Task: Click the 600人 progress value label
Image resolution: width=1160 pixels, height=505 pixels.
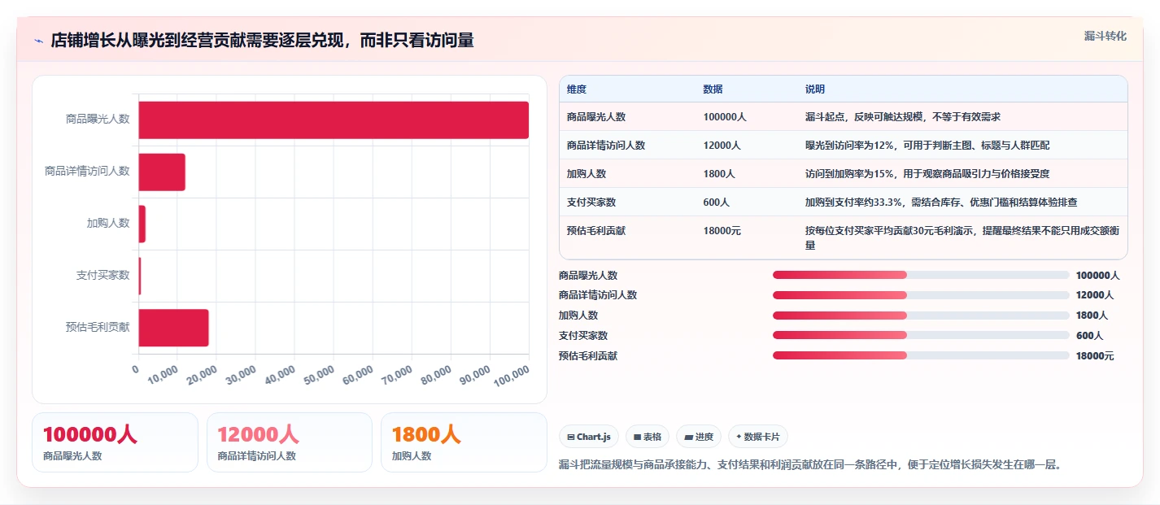Action: [x=1089, y=336]
